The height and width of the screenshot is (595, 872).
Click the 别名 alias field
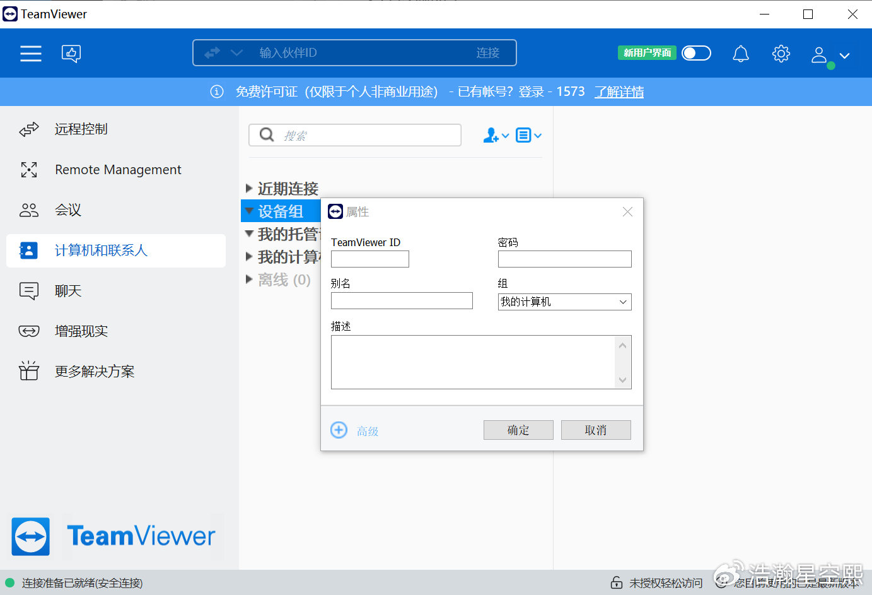pyautogui.click(x=402, y=300)
